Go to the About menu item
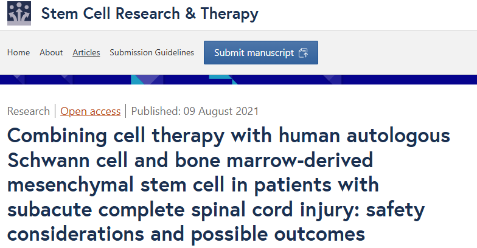This screenshot has width=477, height=248. point(51,53)
